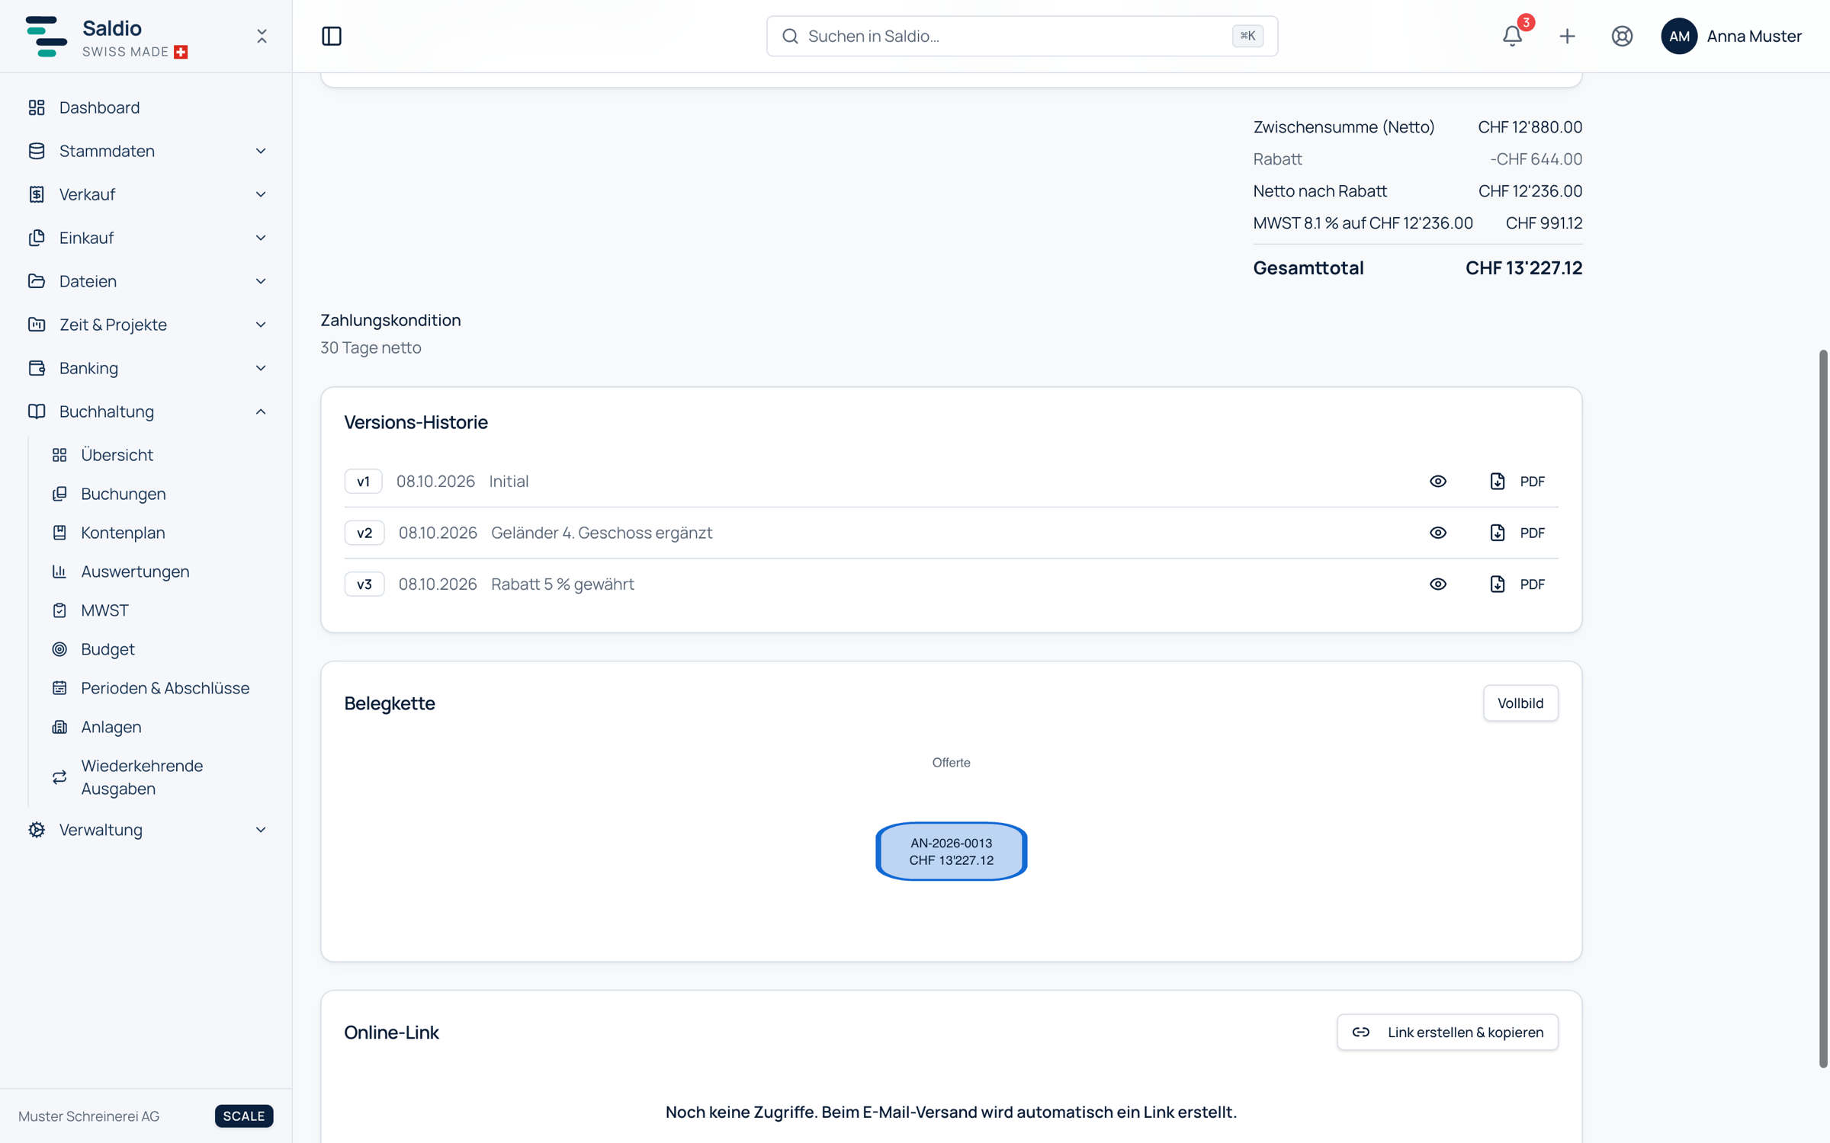This screenshot has width=1830, height=1143.
Task: Click Link erstellen & kopieren
Action: pos(1447,1033)
